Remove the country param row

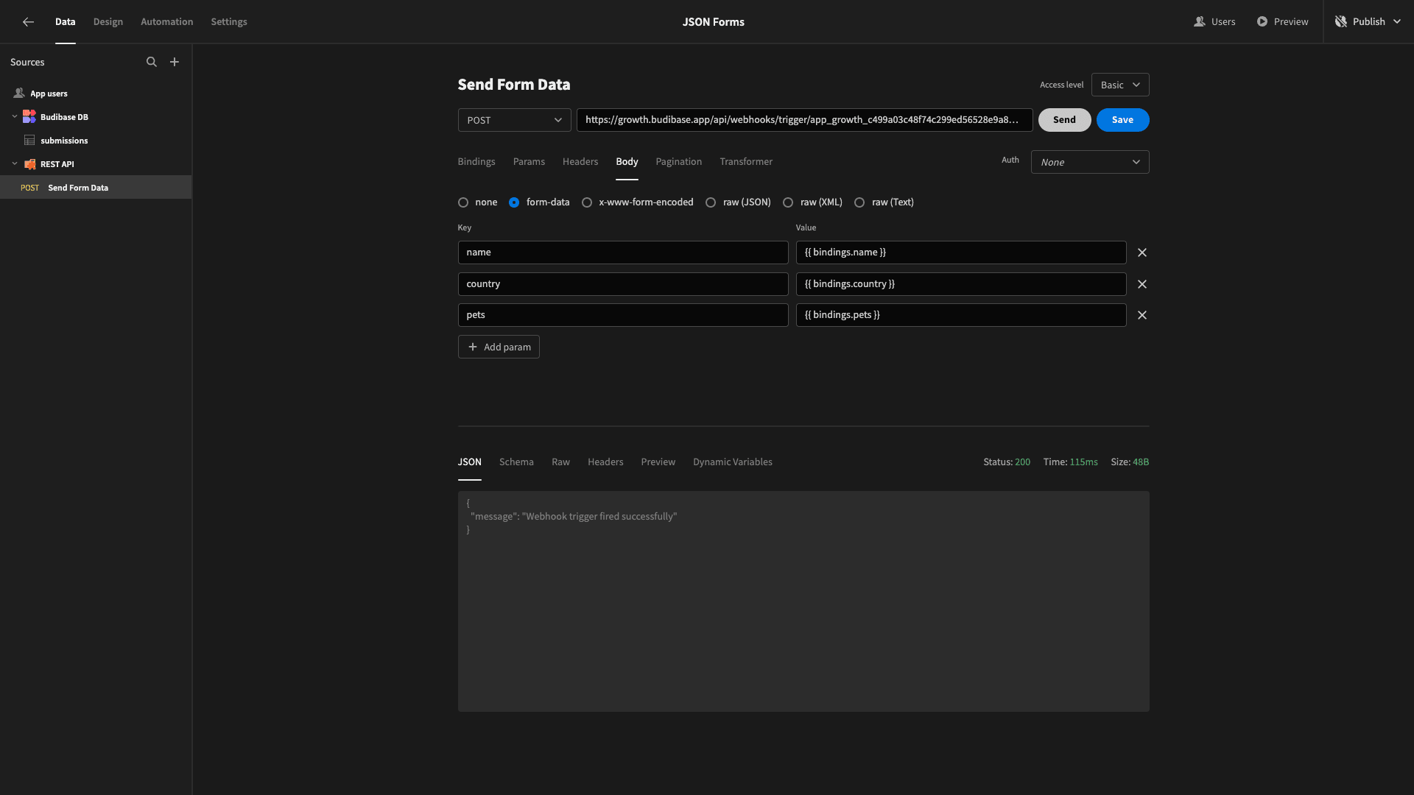point(1142,284)
